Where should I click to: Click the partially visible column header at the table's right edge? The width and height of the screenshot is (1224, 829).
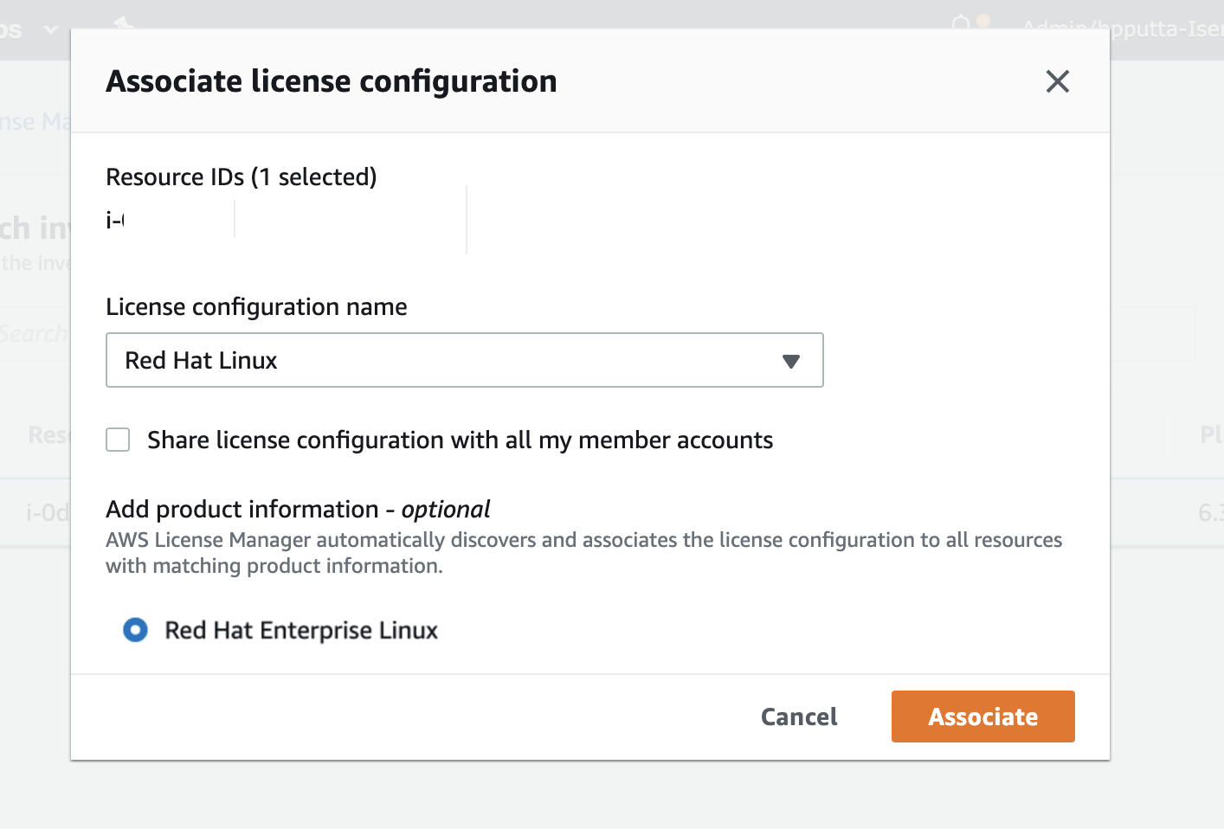(1210, 434)
